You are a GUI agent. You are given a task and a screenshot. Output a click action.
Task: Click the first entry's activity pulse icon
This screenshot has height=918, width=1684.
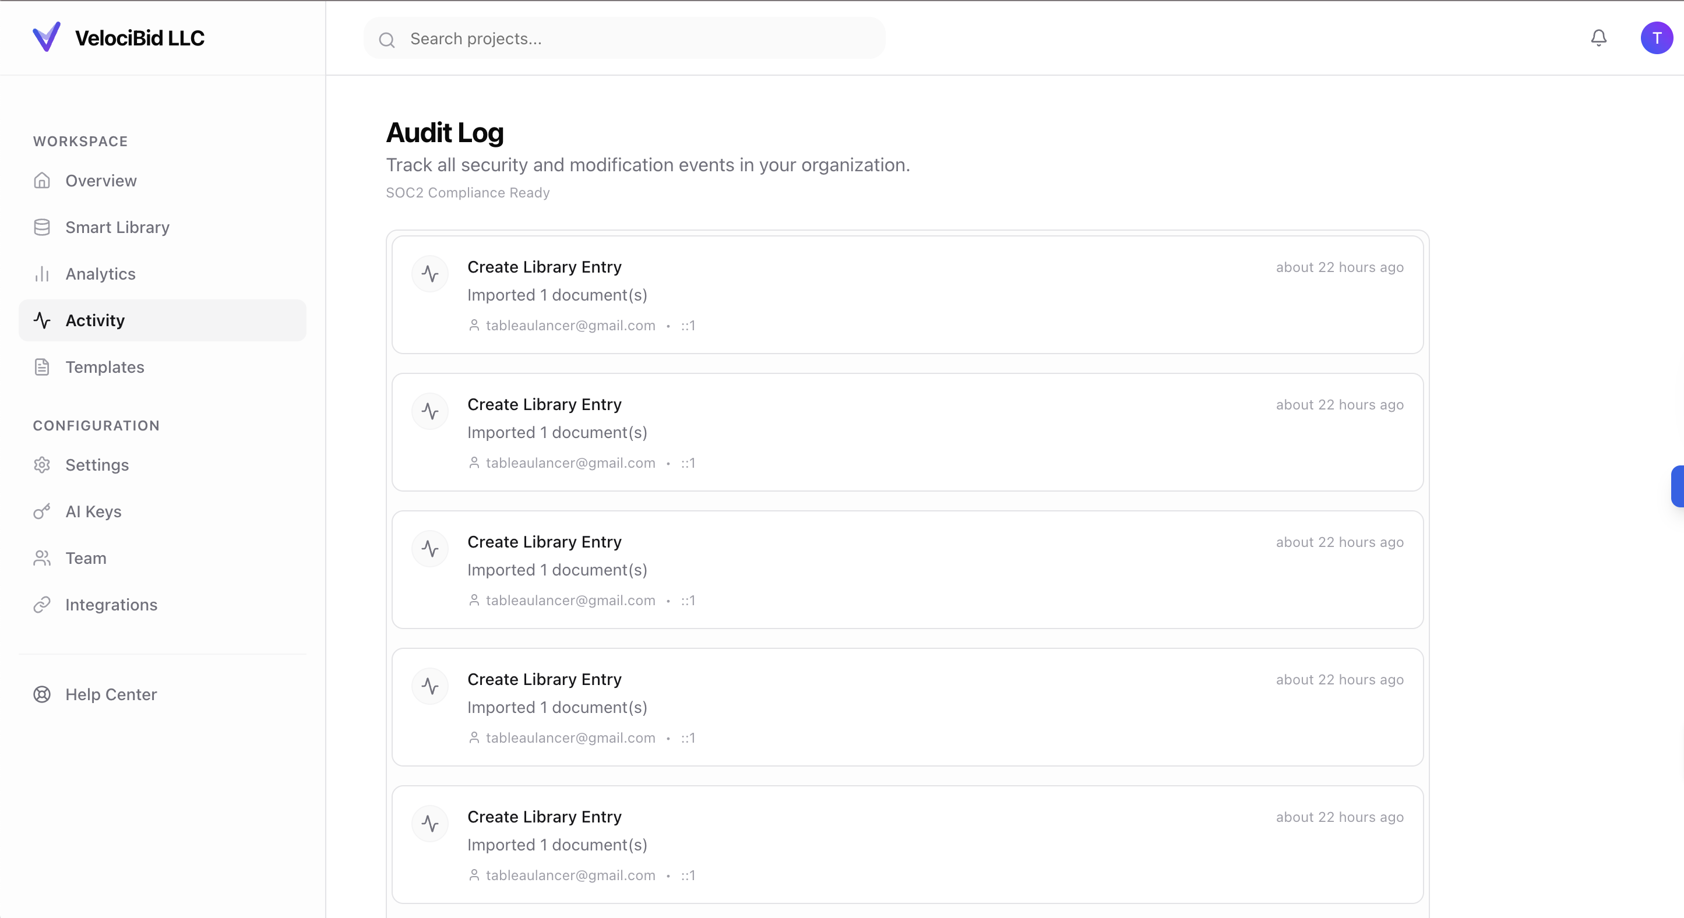tap(430, 274)
